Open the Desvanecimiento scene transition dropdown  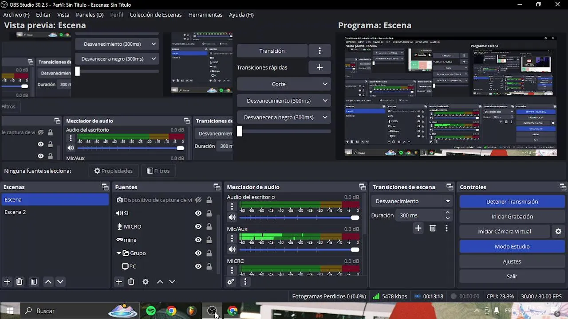[411, 201]
